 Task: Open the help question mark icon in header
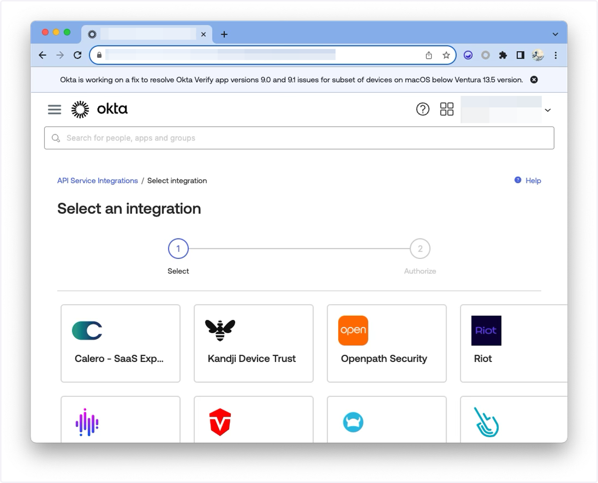coord(423,109)
